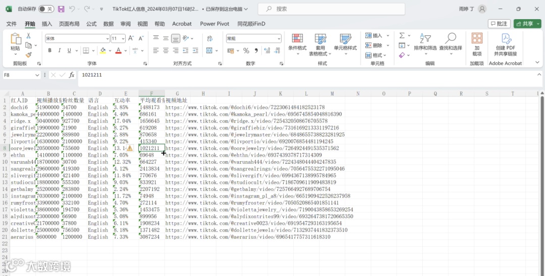The width and height of the screenshot is (545, 276).
Task: Click the Share (共享) button
Action: pyautogui.click(x=527, y=24)
